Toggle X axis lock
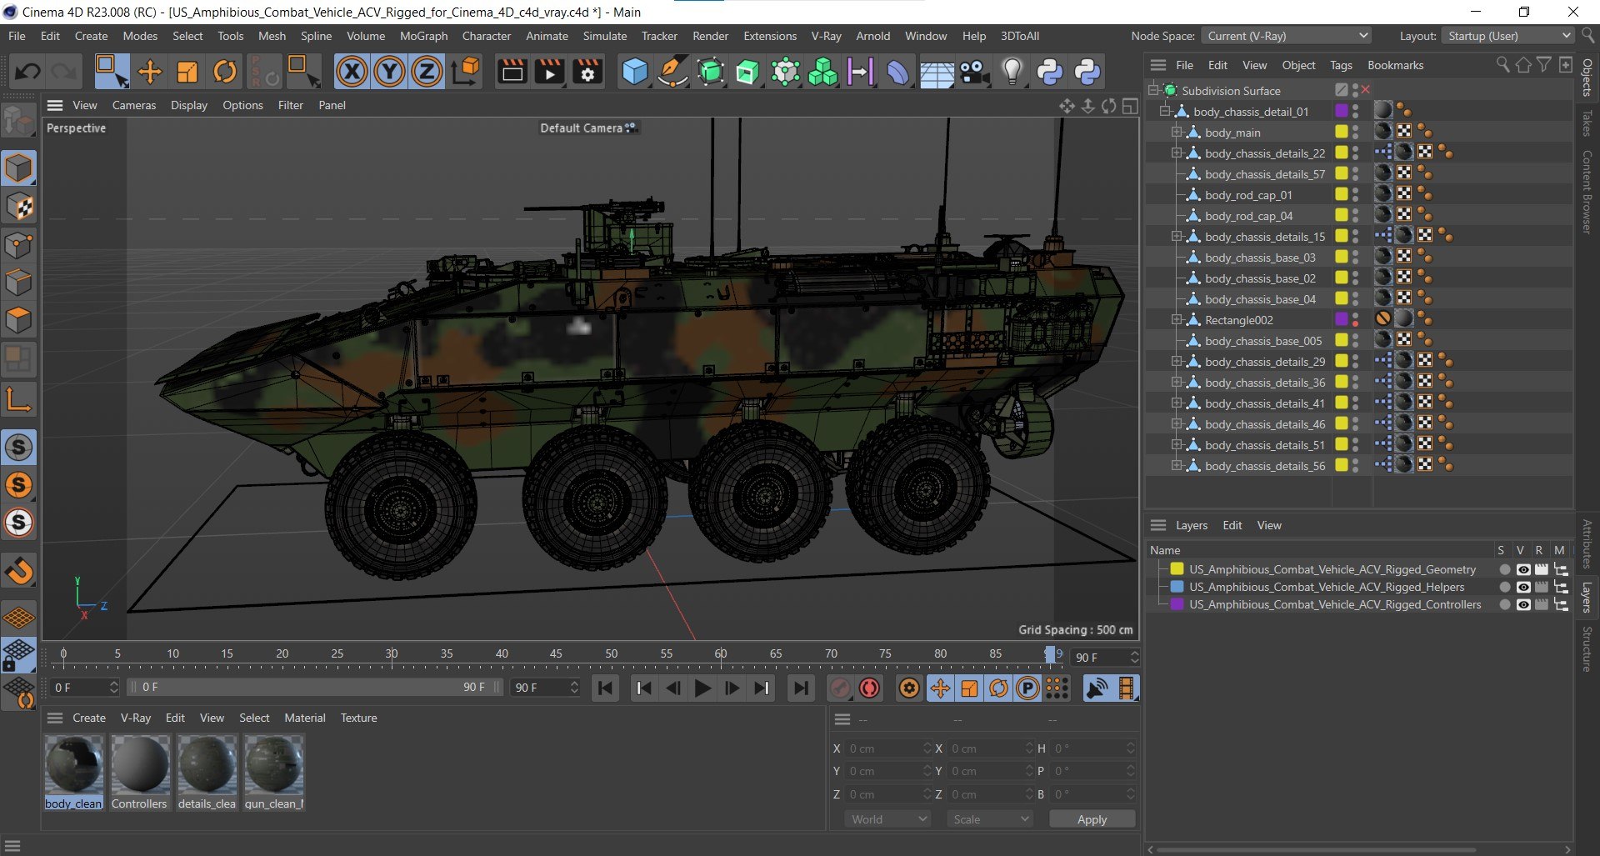 (x=352, y=72)
